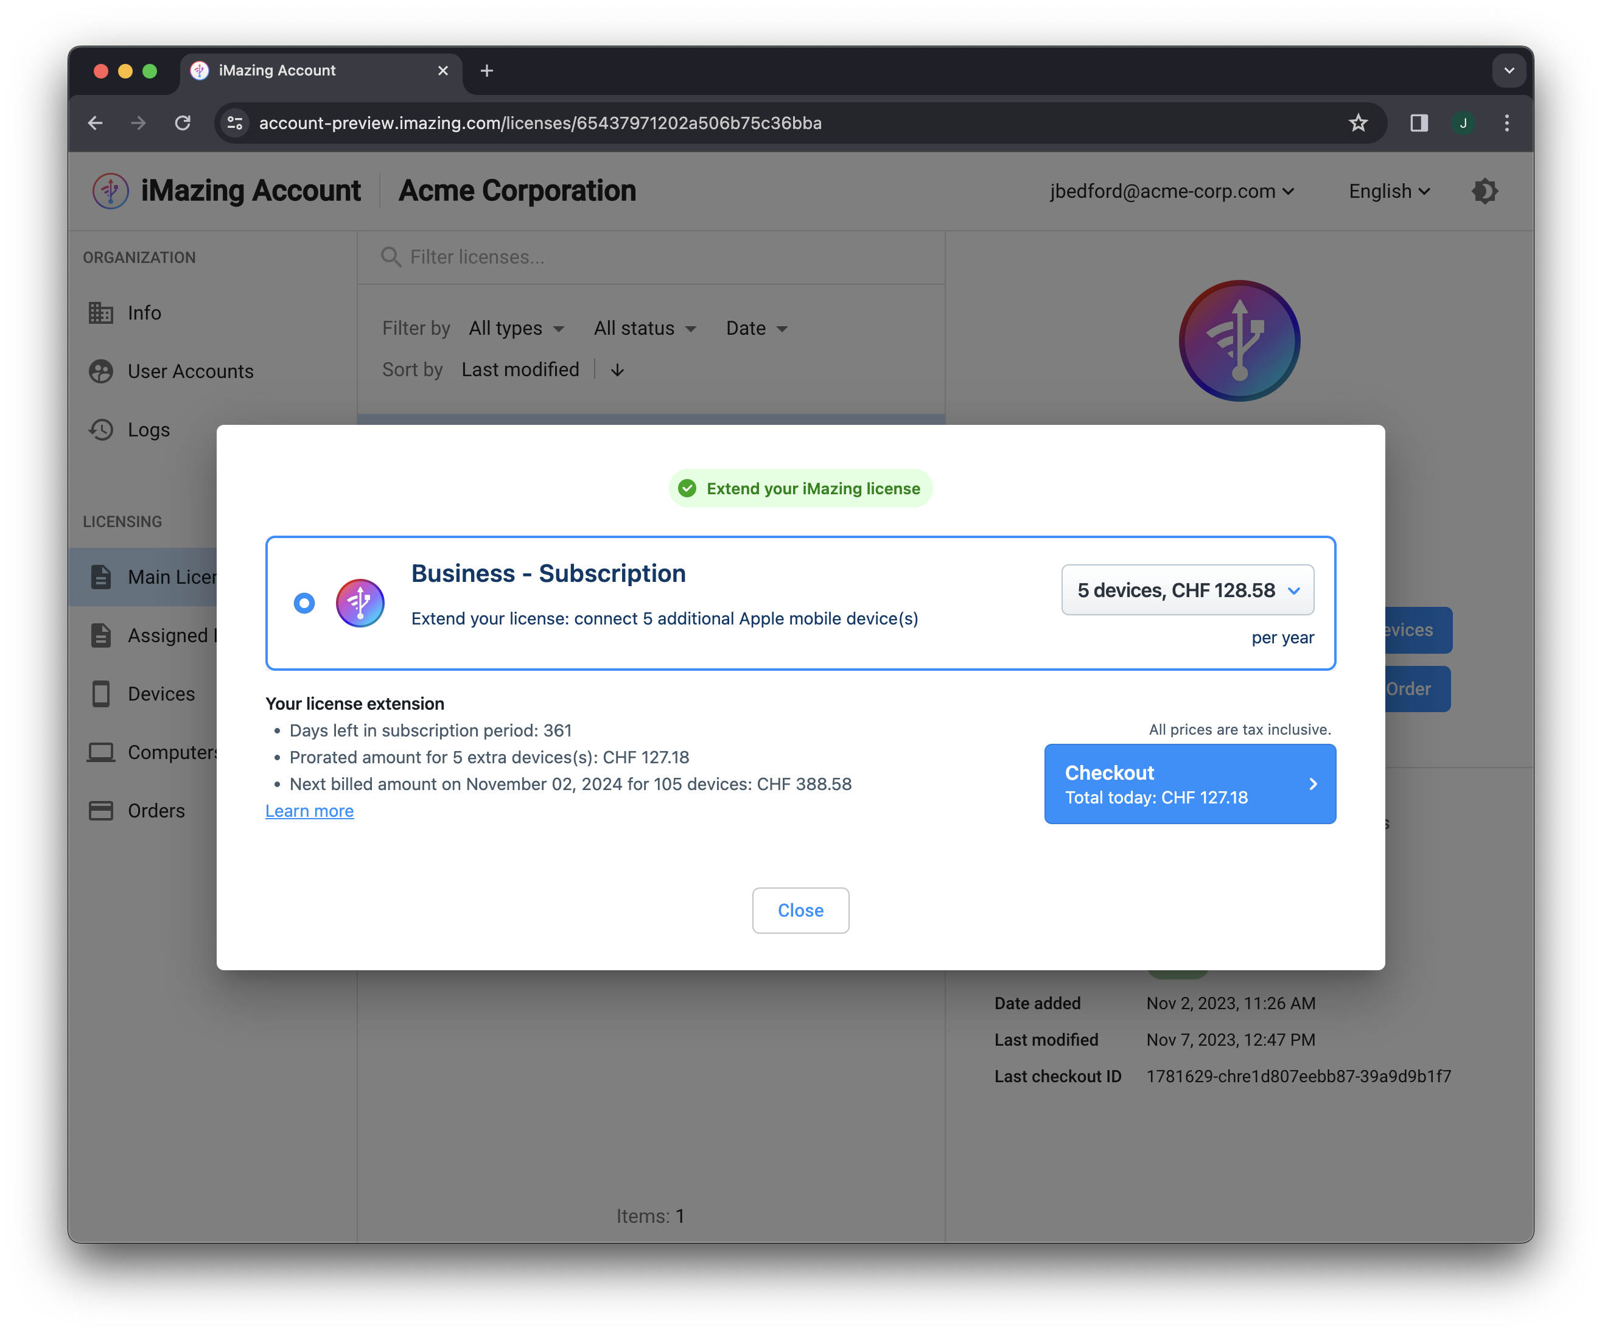Reload the page

183,123
